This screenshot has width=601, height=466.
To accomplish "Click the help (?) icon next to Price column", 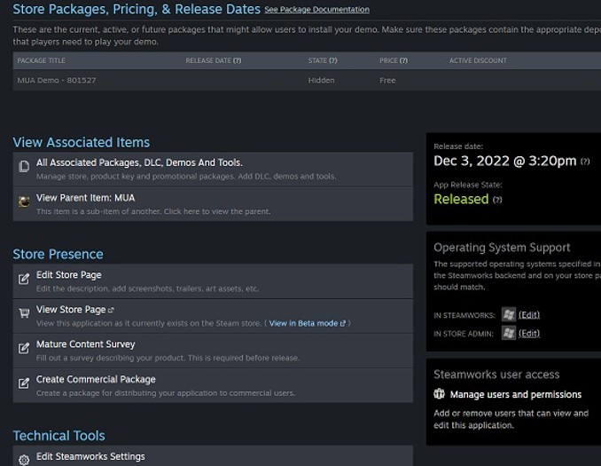I will point(403,60).
